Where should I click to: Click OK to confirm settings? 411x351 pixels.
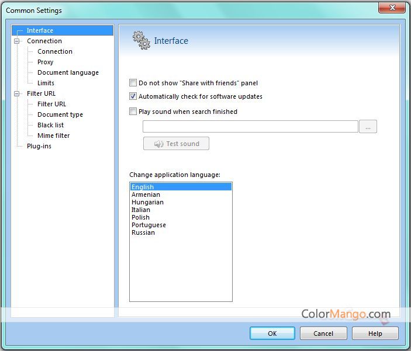(272, 333)
